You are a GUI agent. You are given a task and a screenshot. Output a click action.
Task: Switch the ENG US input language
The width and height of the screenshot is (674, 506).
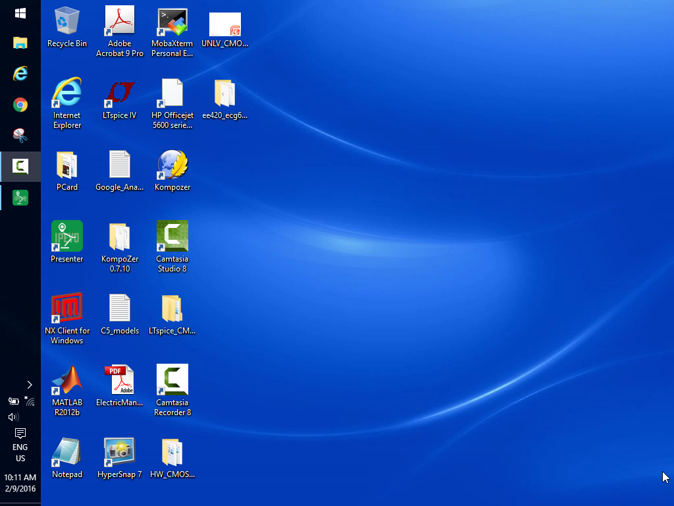pyautogui.click(x=20, y=453)
